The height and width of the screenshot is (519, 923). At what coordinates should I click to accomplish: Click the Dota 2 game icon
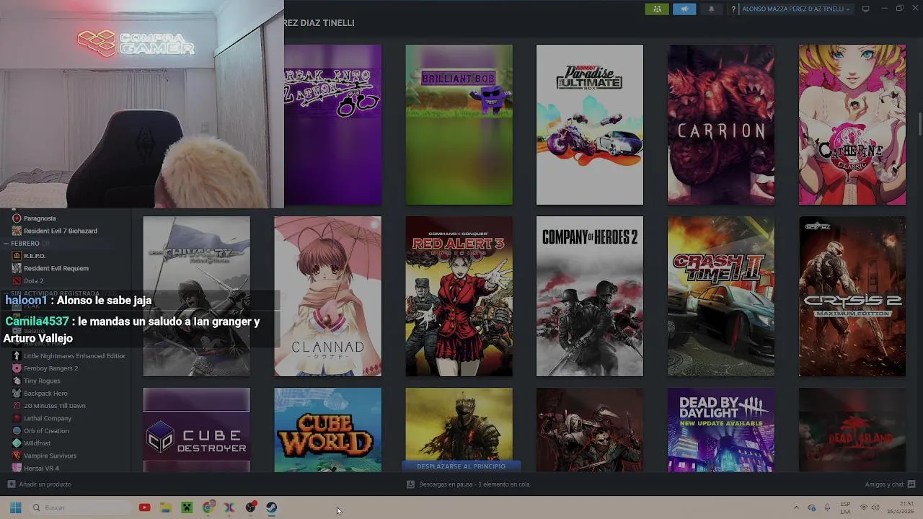17,281
